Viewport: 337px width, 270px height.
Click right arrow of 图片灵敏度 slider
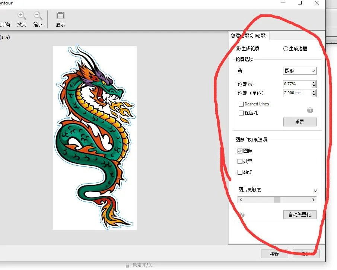[314, 200]
